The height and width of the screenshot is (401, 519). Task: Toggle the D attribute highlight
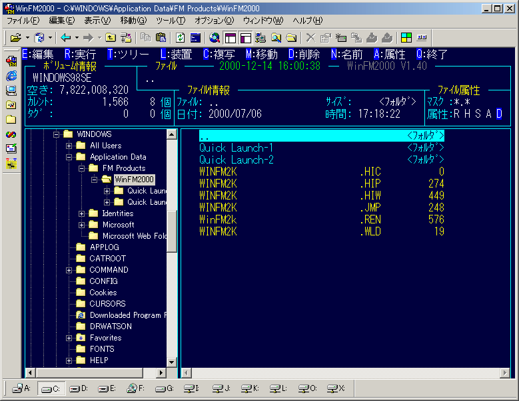click(499, 114)
